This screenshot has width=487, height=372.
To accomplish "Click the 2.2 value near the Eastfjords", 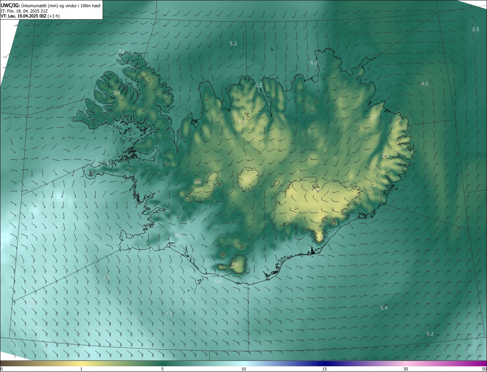I will coord(385,156).
